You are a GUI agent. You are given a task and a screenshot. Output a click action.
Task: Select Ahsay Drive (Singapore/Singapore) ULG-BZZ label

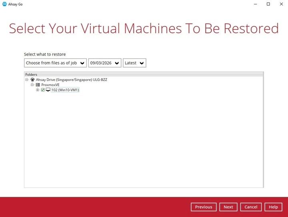click(72, 80)
